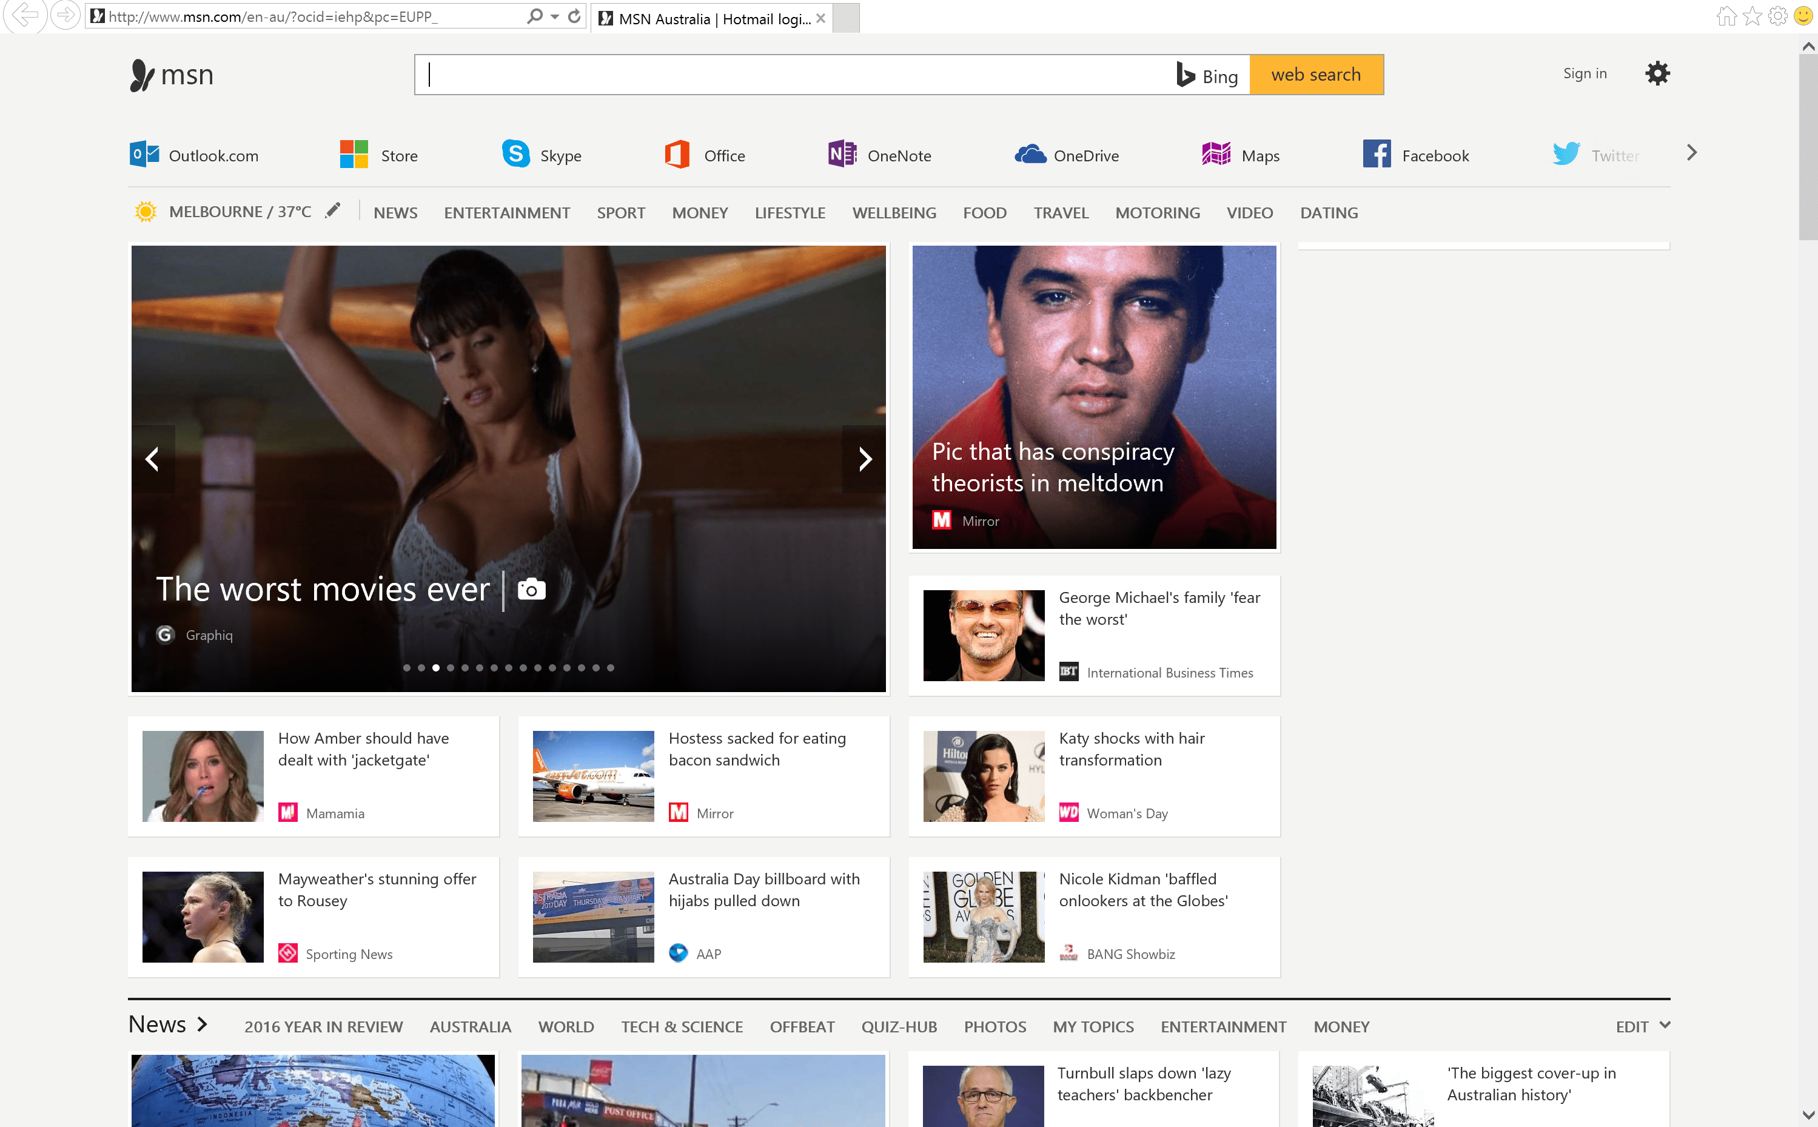1818x1127 pixels.
Task: Click the sunny weather icon
Action: (146, 212)
